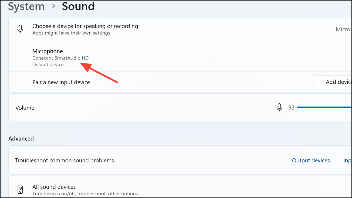Click the Pair a new input device label
The image size is (352, 198).
click(x=61, y=82)
